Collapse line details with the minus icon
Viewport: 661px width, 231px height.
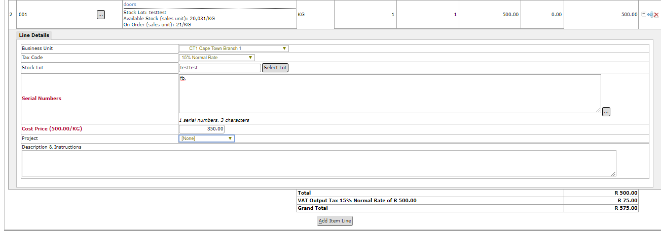tap(644, 14)
